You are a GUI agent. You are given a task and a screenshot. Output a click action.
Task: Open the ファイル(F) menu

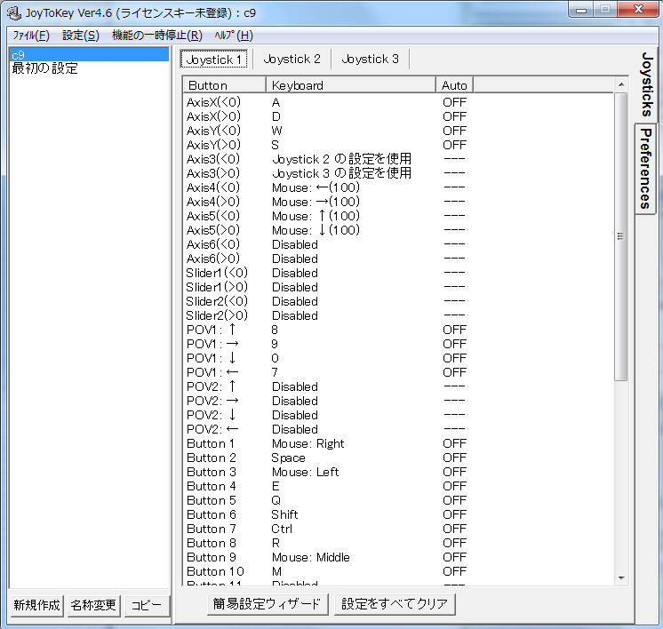pyautogui.click(x=31, y=36)
